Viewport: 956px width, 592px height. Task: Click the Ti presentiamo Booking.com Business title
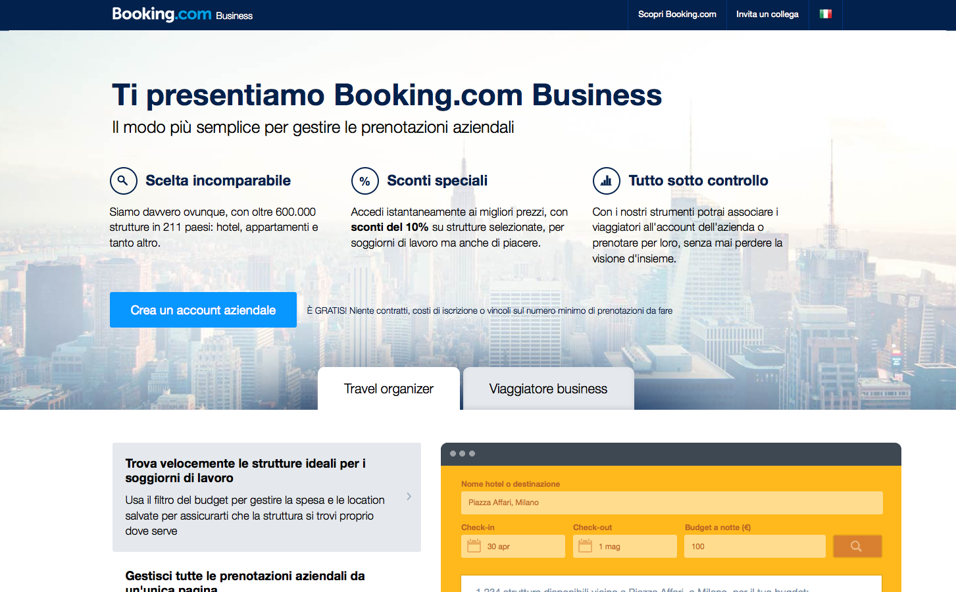pos(387,95)
